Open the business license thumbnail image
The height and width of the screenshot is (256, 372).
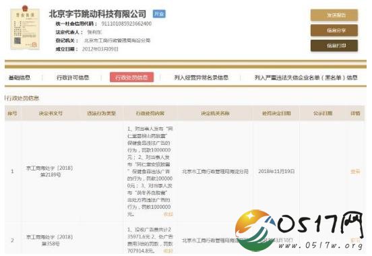click(x=25, y=28)
